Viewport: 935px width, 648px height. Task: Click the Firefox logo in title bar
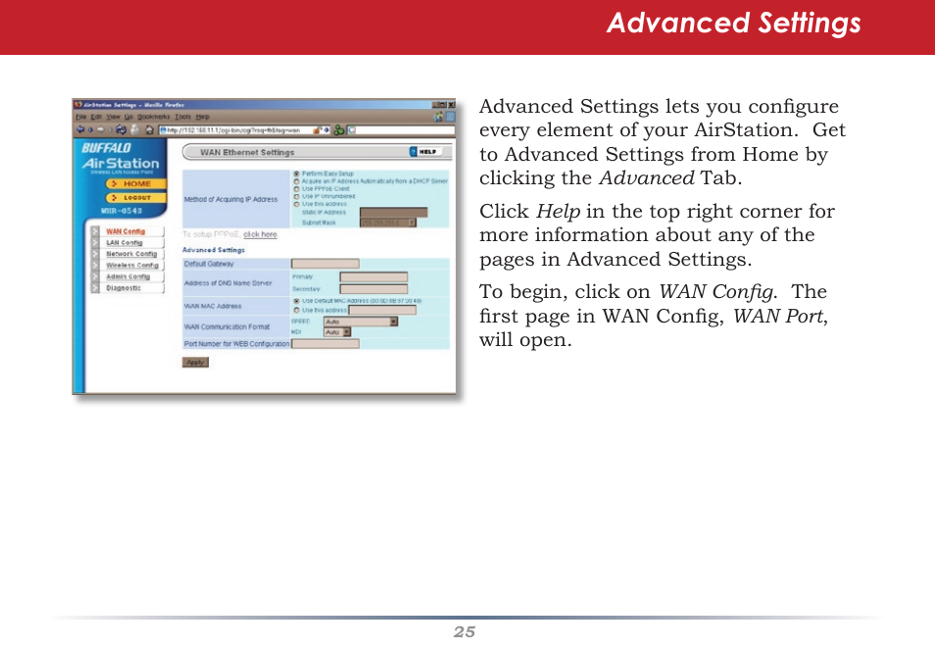click(78, 105)
